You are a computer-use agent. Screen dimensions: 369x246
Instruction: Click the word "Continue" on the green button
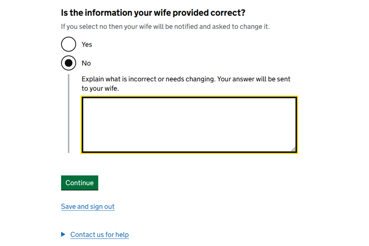point(80,183)
